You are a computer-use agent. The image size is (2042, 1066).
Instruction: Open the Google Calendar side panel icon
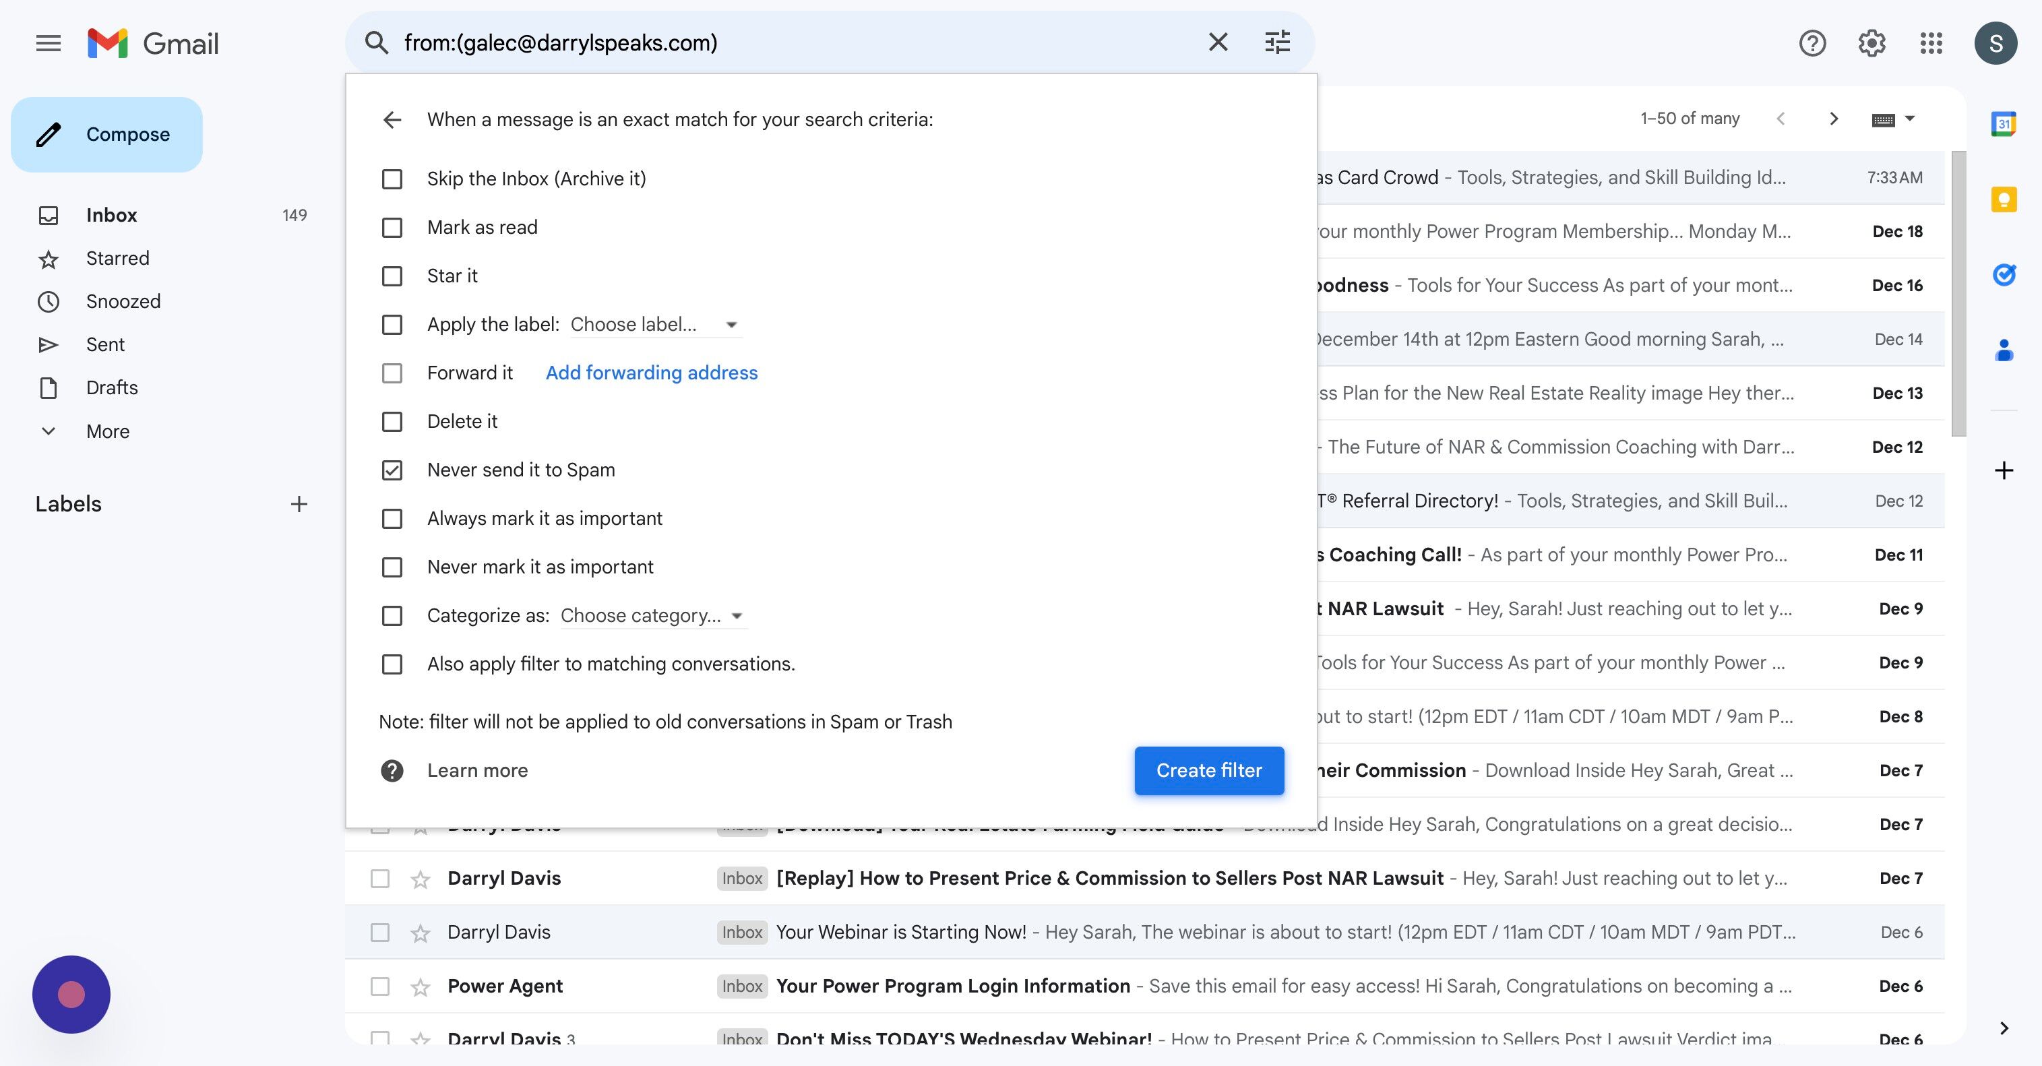pos(2003,123)
